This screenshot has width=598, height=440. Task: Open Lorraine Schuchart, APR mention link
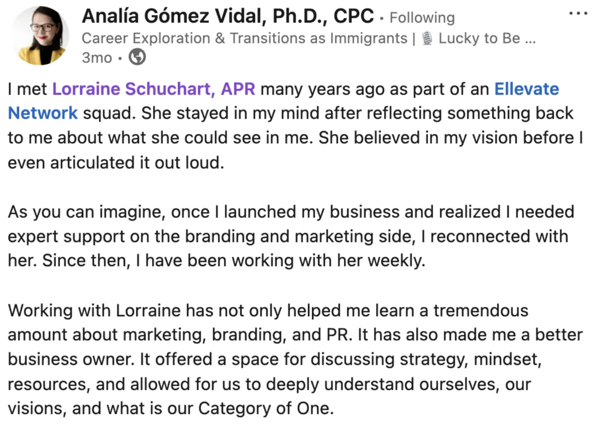153,89
